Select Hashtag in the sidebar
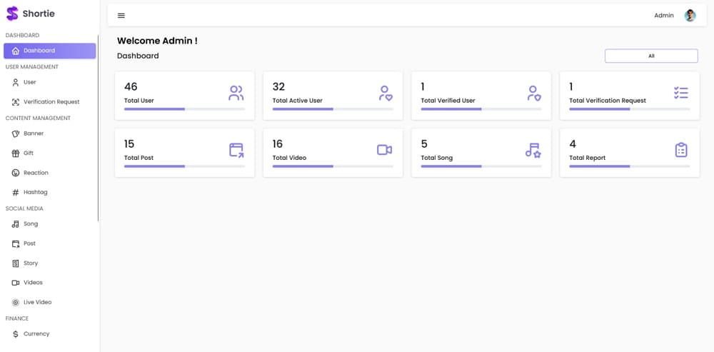Image resolution: width=714 pixels, height=352 pixels. [x=35, y=192]
